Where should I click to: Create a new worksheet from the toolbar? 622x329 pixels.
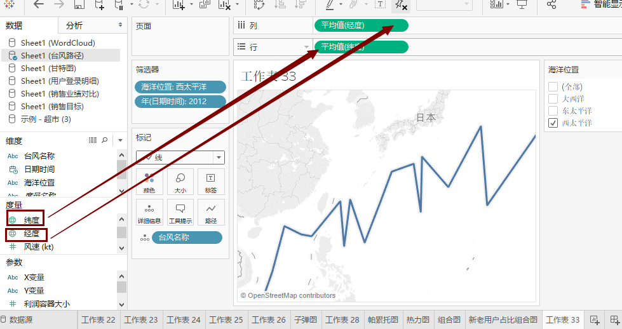(x=179, y=4)
